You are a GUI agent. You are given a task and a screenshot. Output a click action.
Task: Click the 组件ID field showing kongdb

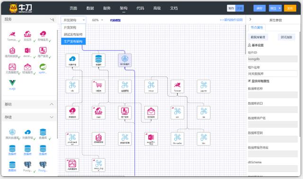pos(273,59)
